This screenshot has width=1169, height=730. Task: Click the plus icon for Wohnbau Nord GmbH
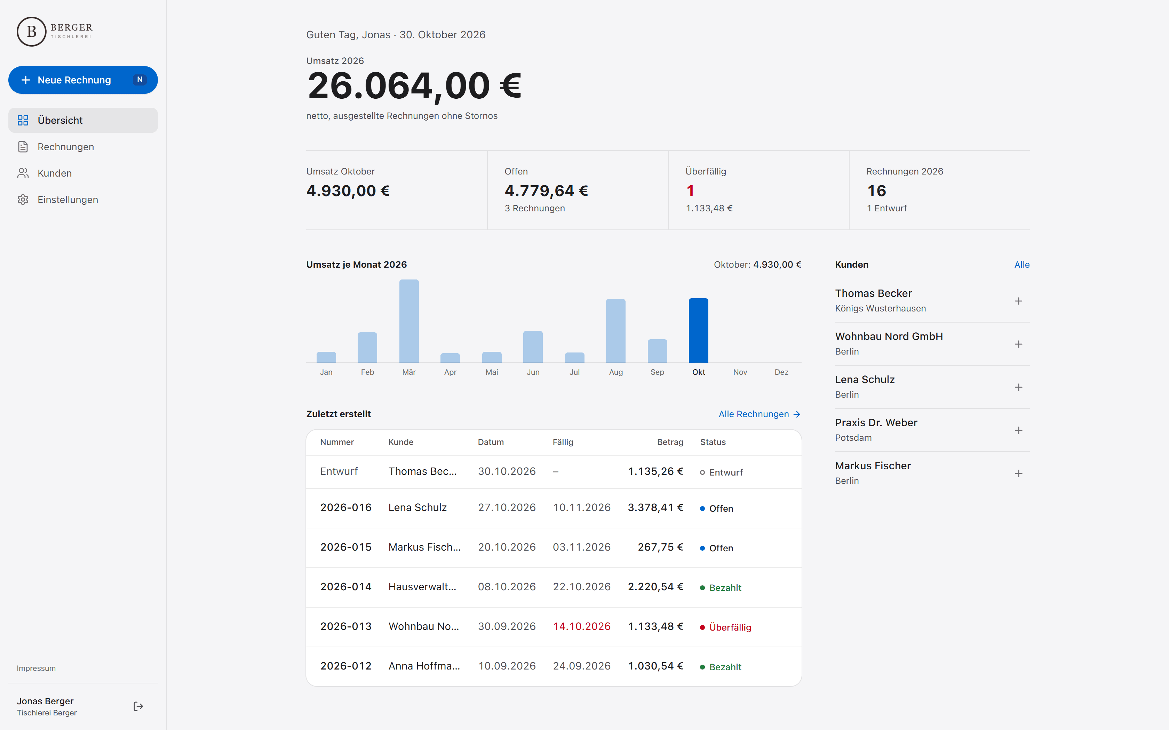pyautogui.click(x=1018, y=344)
